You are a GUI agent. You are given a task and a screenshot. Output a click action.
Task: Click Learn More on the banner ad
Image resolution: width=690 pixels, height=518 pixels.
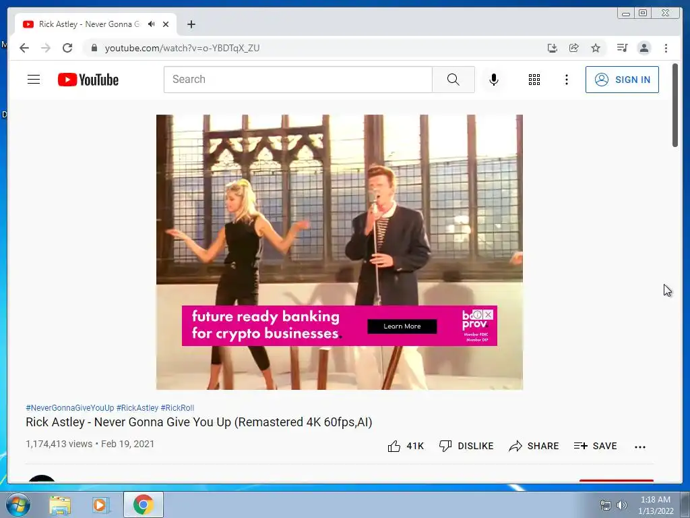(x=402, y=326)
